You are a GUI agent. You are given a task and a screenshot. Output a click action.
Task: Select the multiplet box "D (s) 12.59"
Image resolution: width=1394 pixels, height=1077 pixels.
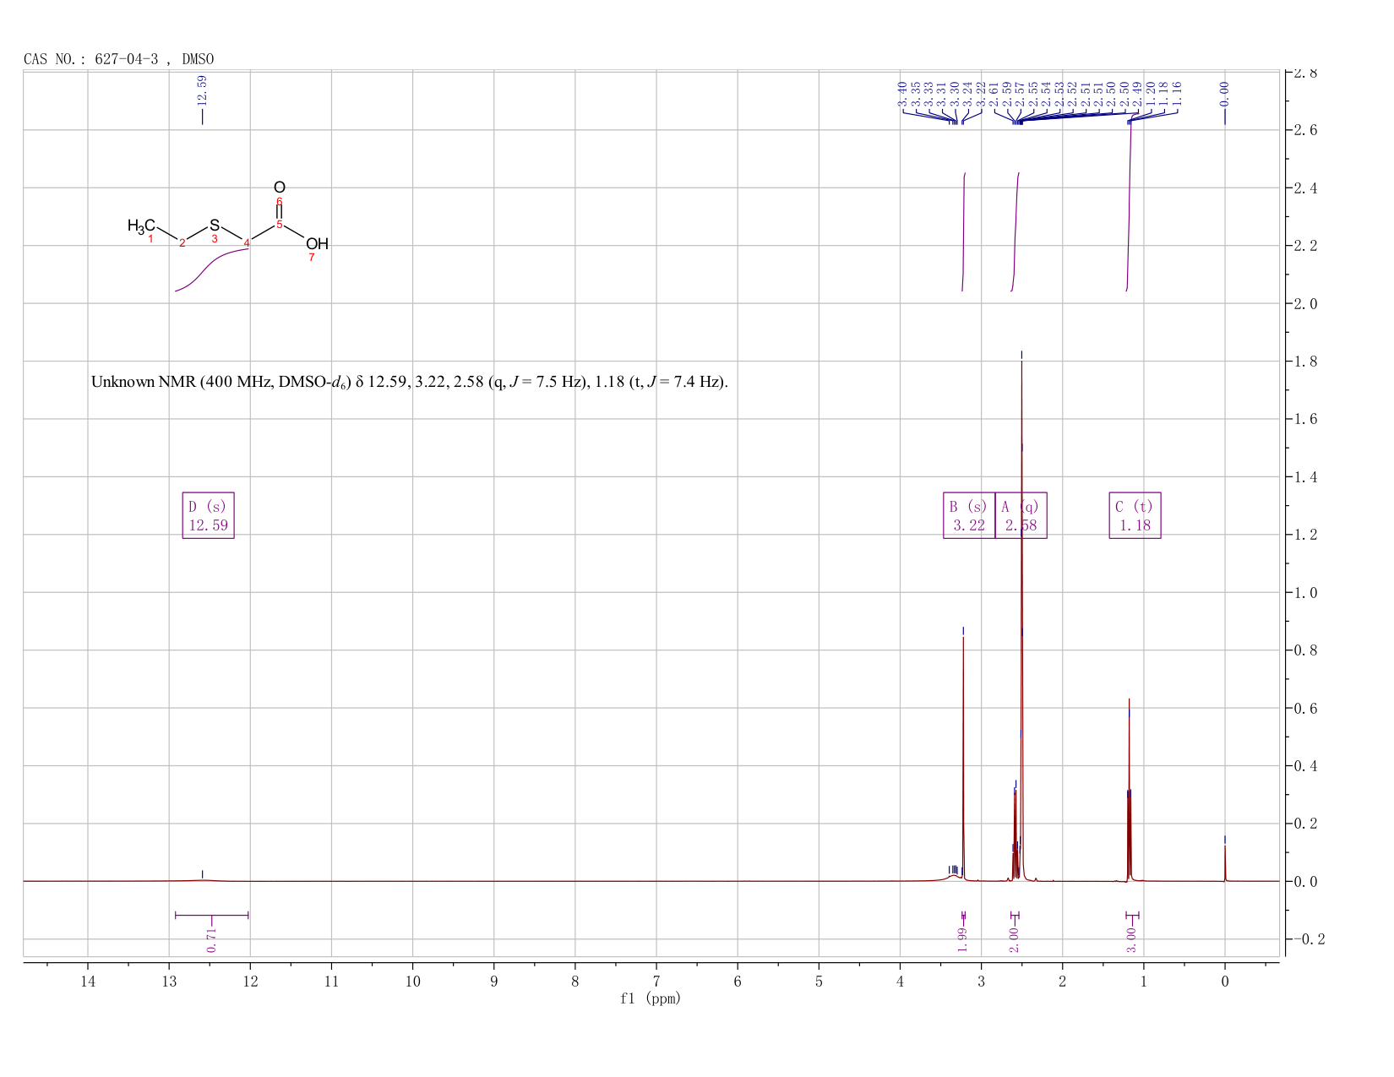[x=209, y=515]
